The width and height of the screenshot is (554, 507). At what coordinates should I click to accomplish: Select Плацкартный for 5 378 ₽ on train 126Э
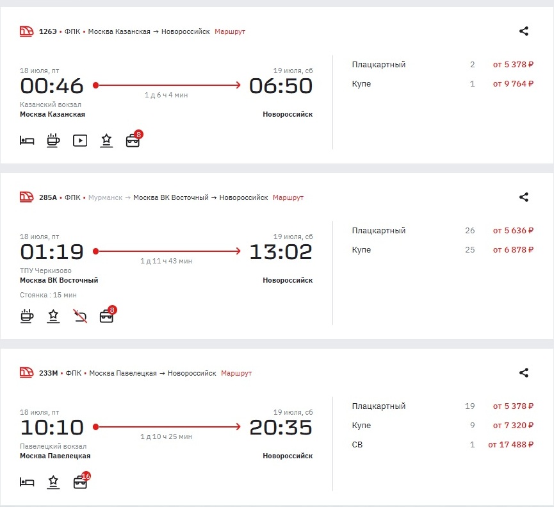pyautogui.click(x=442, y=65)
